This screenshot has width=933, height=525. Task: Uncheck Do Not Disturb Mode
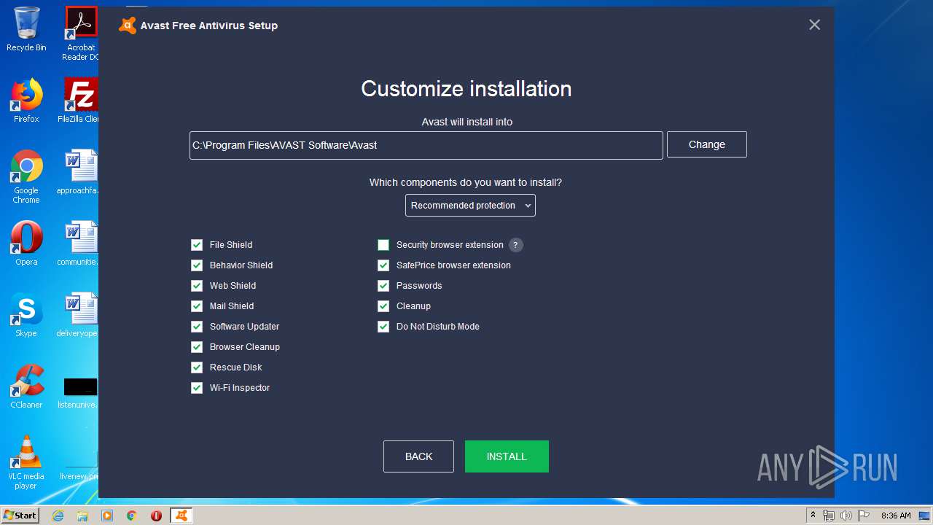click(x=383, y=327)
